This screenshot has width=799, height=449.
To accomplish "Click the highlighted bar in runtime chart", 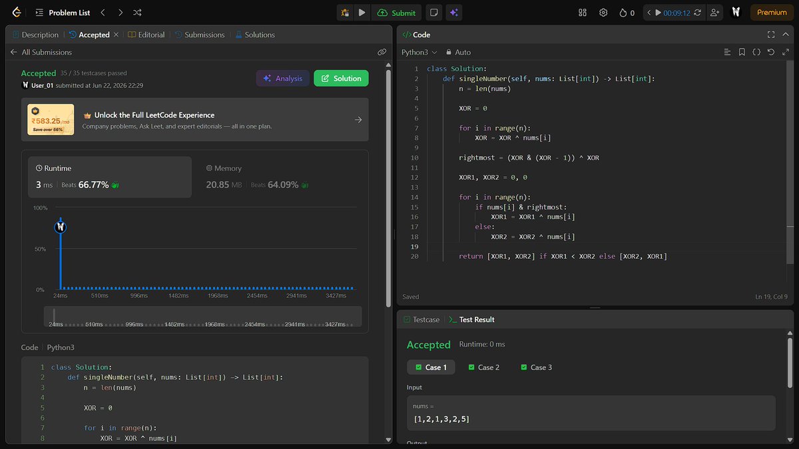I will [x=61, y=257].
